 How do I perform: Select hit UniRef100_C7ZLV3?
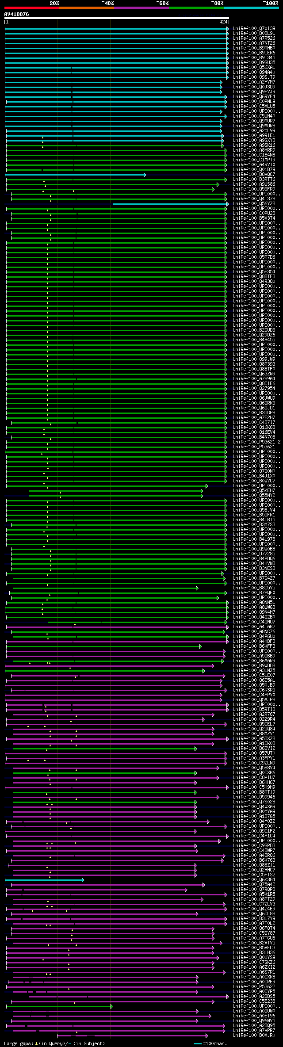(x=254, y=904)
